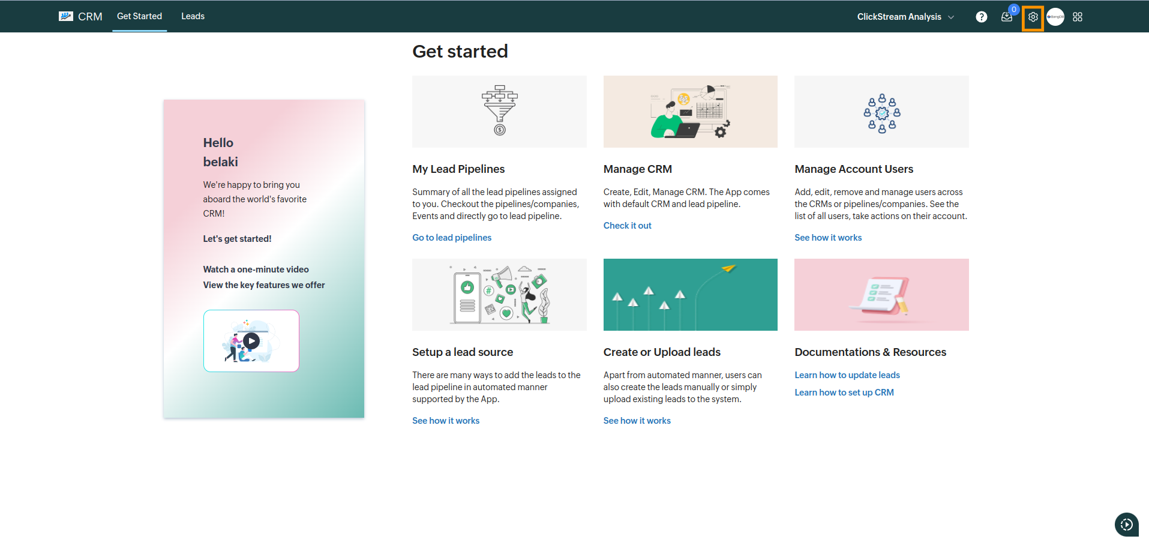
Task: Open See how it works under Manage Account Users
Action: 828,238
